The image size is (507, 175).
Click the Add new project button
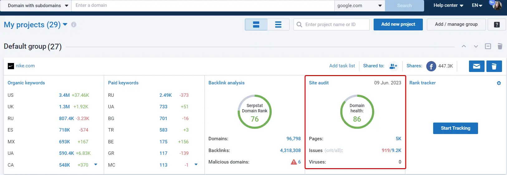tap(398, 25)
